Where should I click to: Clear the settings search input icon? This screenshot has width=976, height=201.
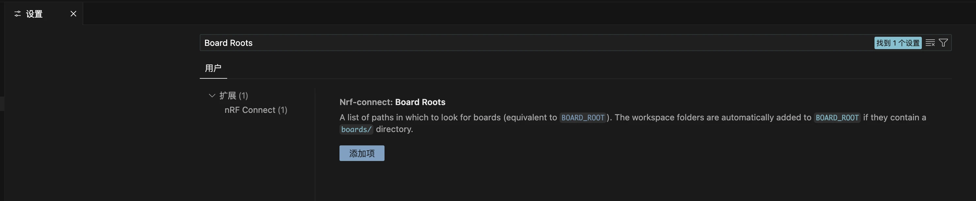(930, 43)
